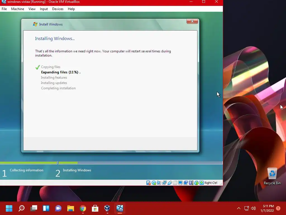Screen dimensions: 286x215
Task: Click the display status icon
Action: point(180,183)
